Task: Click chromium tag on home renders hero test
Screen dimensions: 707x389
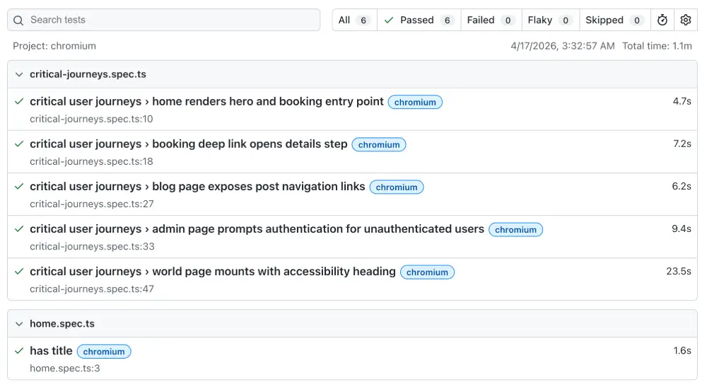Action: point(415,102)
